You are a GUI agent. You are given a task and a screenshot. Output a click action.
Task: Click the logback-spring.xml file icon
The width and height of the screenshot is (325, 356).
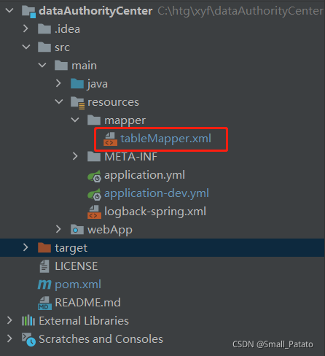pyautogui.click(x=94, y=212)
